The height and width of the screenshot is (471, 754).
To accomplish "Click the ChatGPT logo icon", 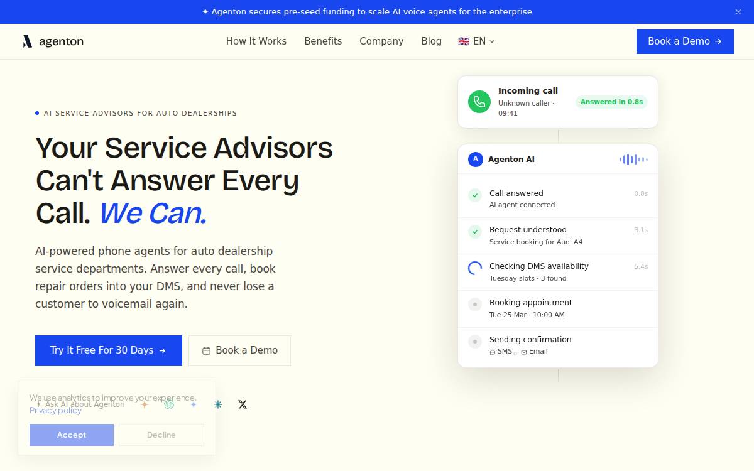I will [x=169, y=404].
